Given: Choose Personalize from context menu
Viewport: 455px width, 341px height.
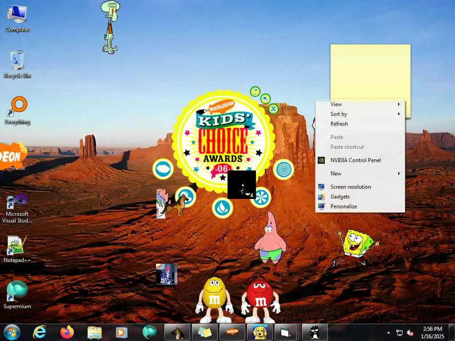Looking at the screenshot, I should 360,206.
